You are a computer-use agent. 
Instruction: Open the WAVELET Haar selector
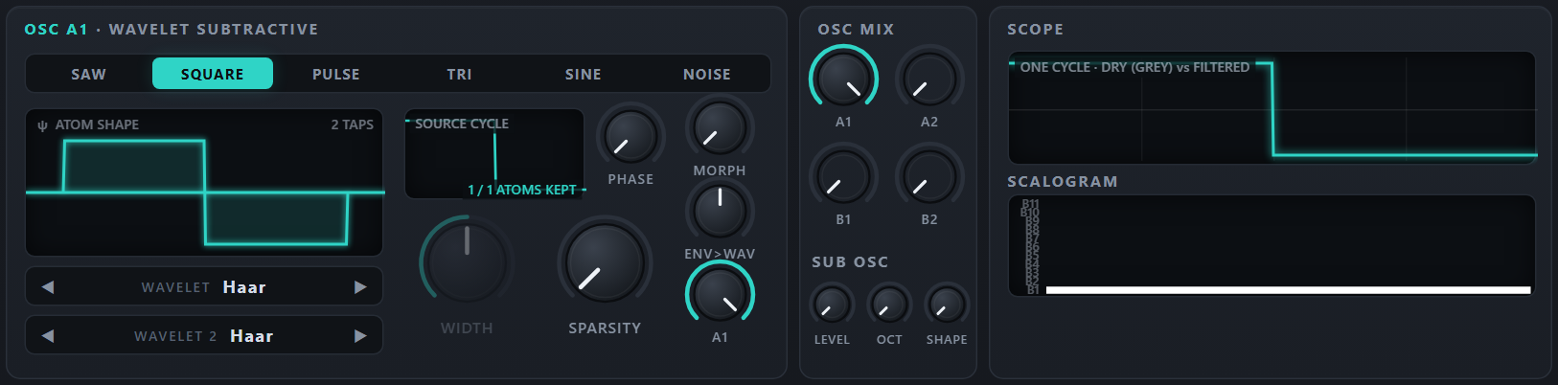(x=204, y=286)
